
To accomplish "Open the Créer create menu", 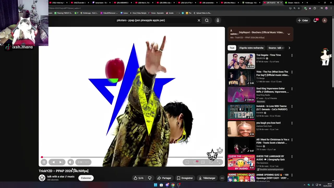I will (x=303, y=20).
